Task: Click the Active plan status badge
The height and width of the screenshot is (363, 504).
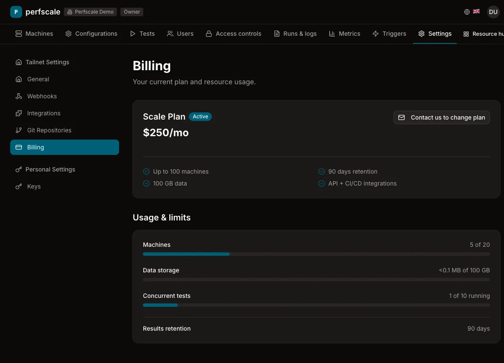Action: click(200, 117)
